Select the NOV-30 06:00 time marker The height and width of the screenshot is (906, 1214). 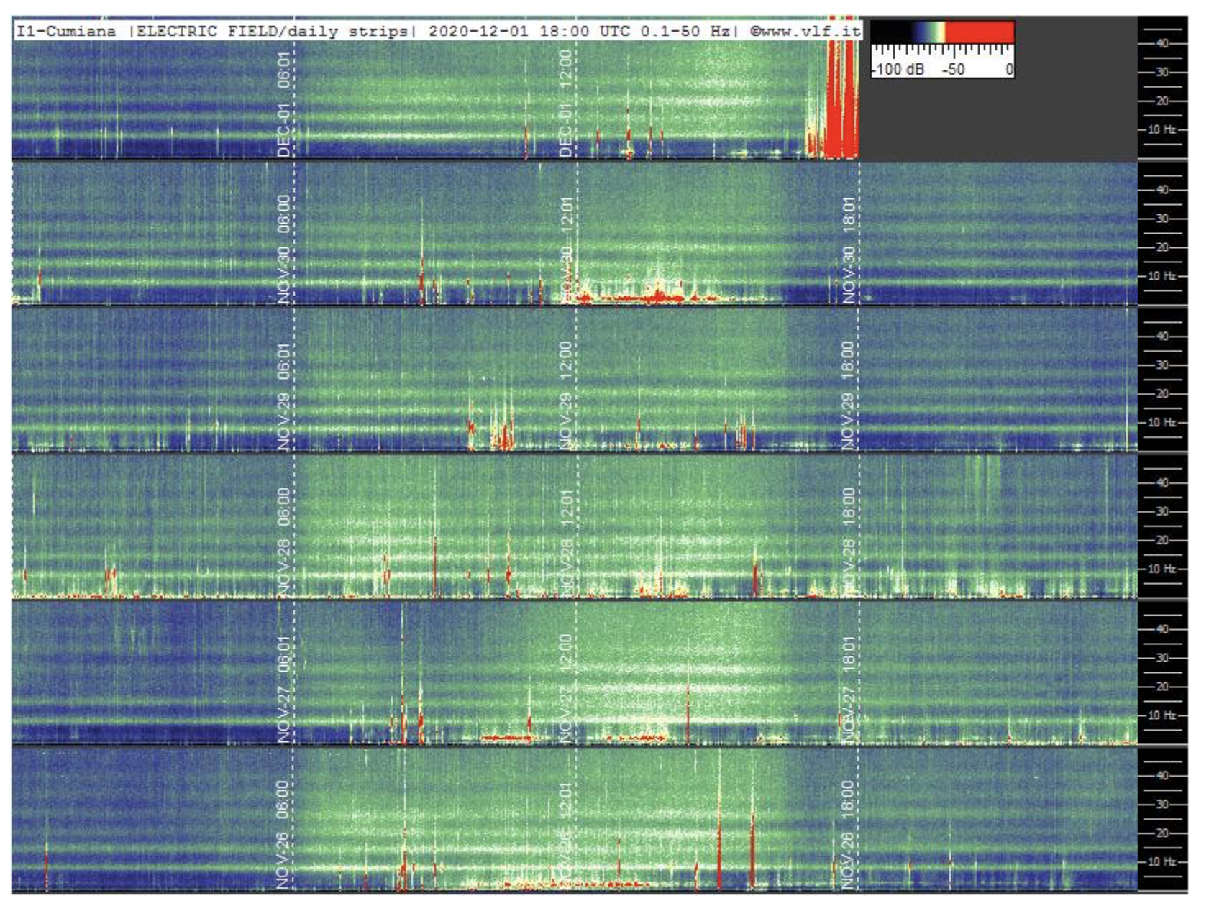click(x=284, y=249)
